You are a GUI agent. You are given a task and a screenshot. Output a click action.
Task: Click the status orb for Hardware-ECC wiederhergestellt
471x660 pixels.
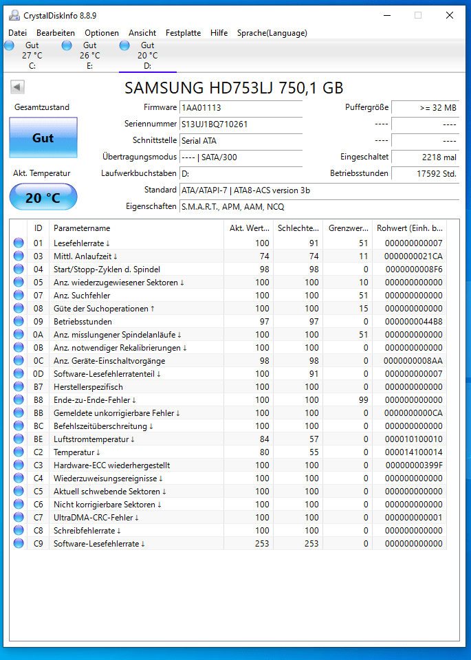(x=19, y=465)
